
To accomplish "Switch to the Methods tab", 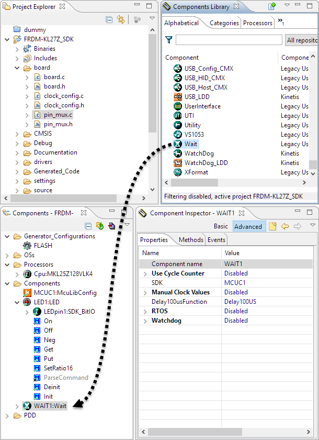I will 191,240.
